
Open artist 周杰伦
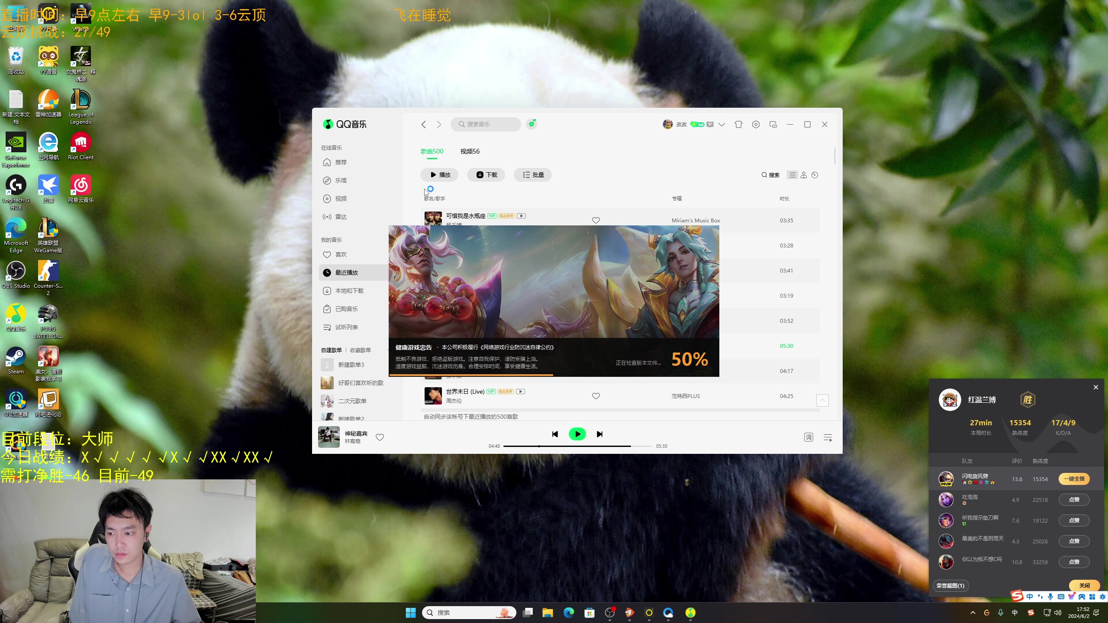[x=454, y=401]
